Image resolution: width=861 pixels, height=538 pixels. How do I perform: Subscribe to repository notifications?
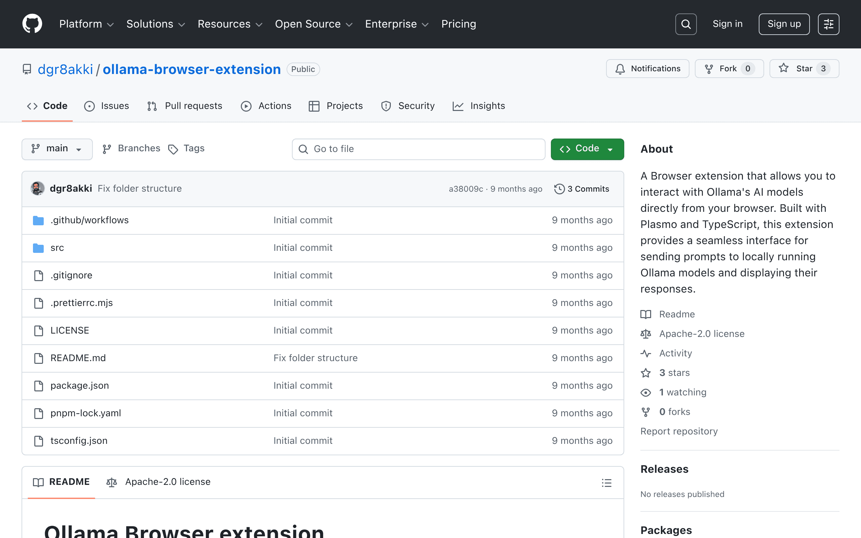[x=647, y=68]
